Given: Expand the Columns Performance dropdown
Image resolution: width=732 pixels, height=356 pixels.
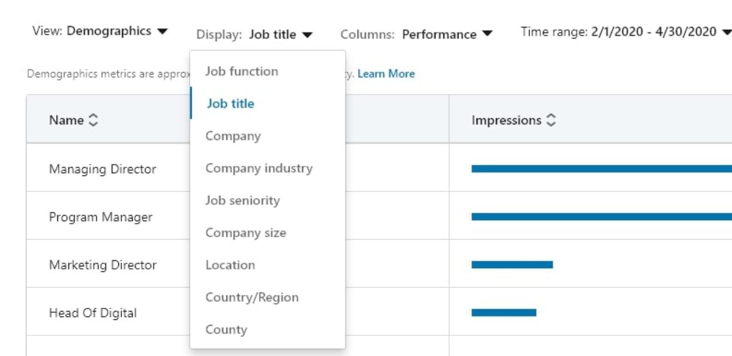Looking at the screenshot, I should 417,35.
